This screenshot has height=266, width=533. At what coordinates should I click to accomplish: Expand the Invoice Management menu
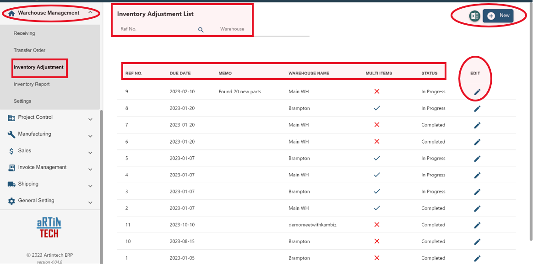(x=90, y=167)
